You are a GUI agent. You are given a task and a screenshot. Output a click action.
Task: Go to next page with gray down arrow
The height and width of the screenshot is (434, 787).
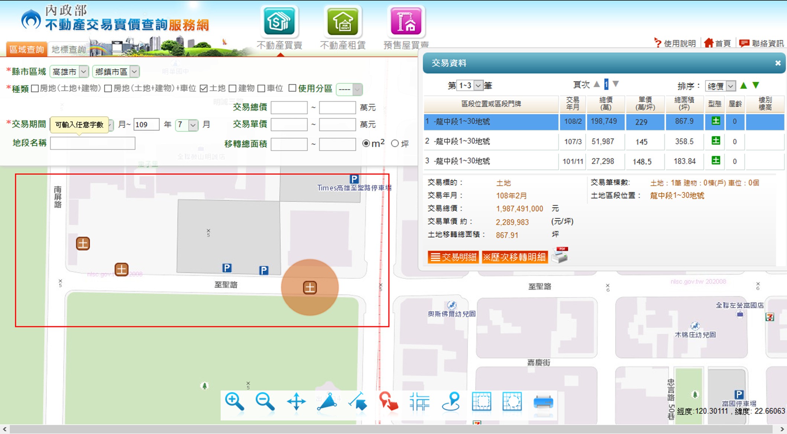tap(616, 84)
